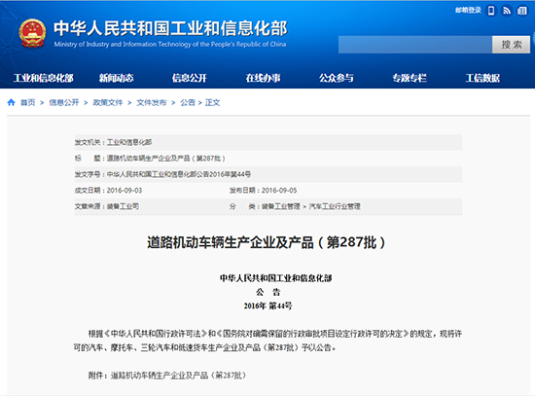Click the document icon beside RSS
This screenshot has width=535, height=396.
click(522, 11)
